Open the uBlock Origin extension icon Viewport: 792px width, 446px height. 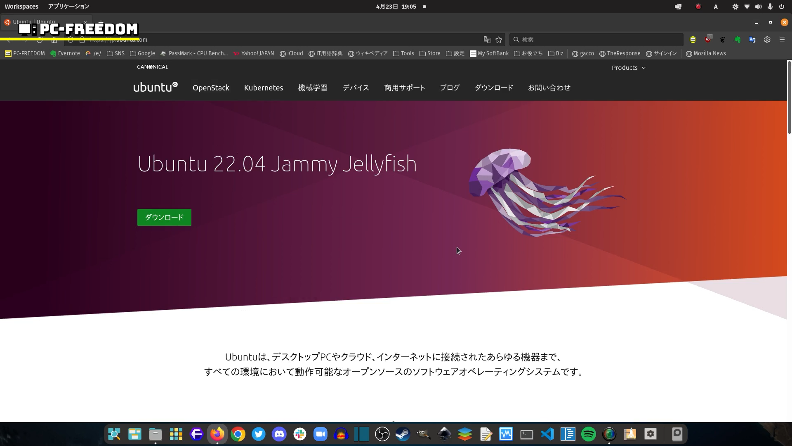(x=708, y=40)
